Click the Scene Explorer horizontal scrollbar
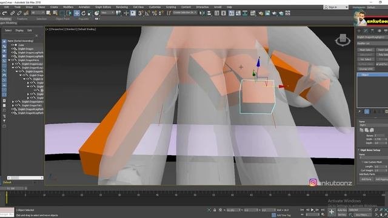The image size is (388, 218). point(25,177)
